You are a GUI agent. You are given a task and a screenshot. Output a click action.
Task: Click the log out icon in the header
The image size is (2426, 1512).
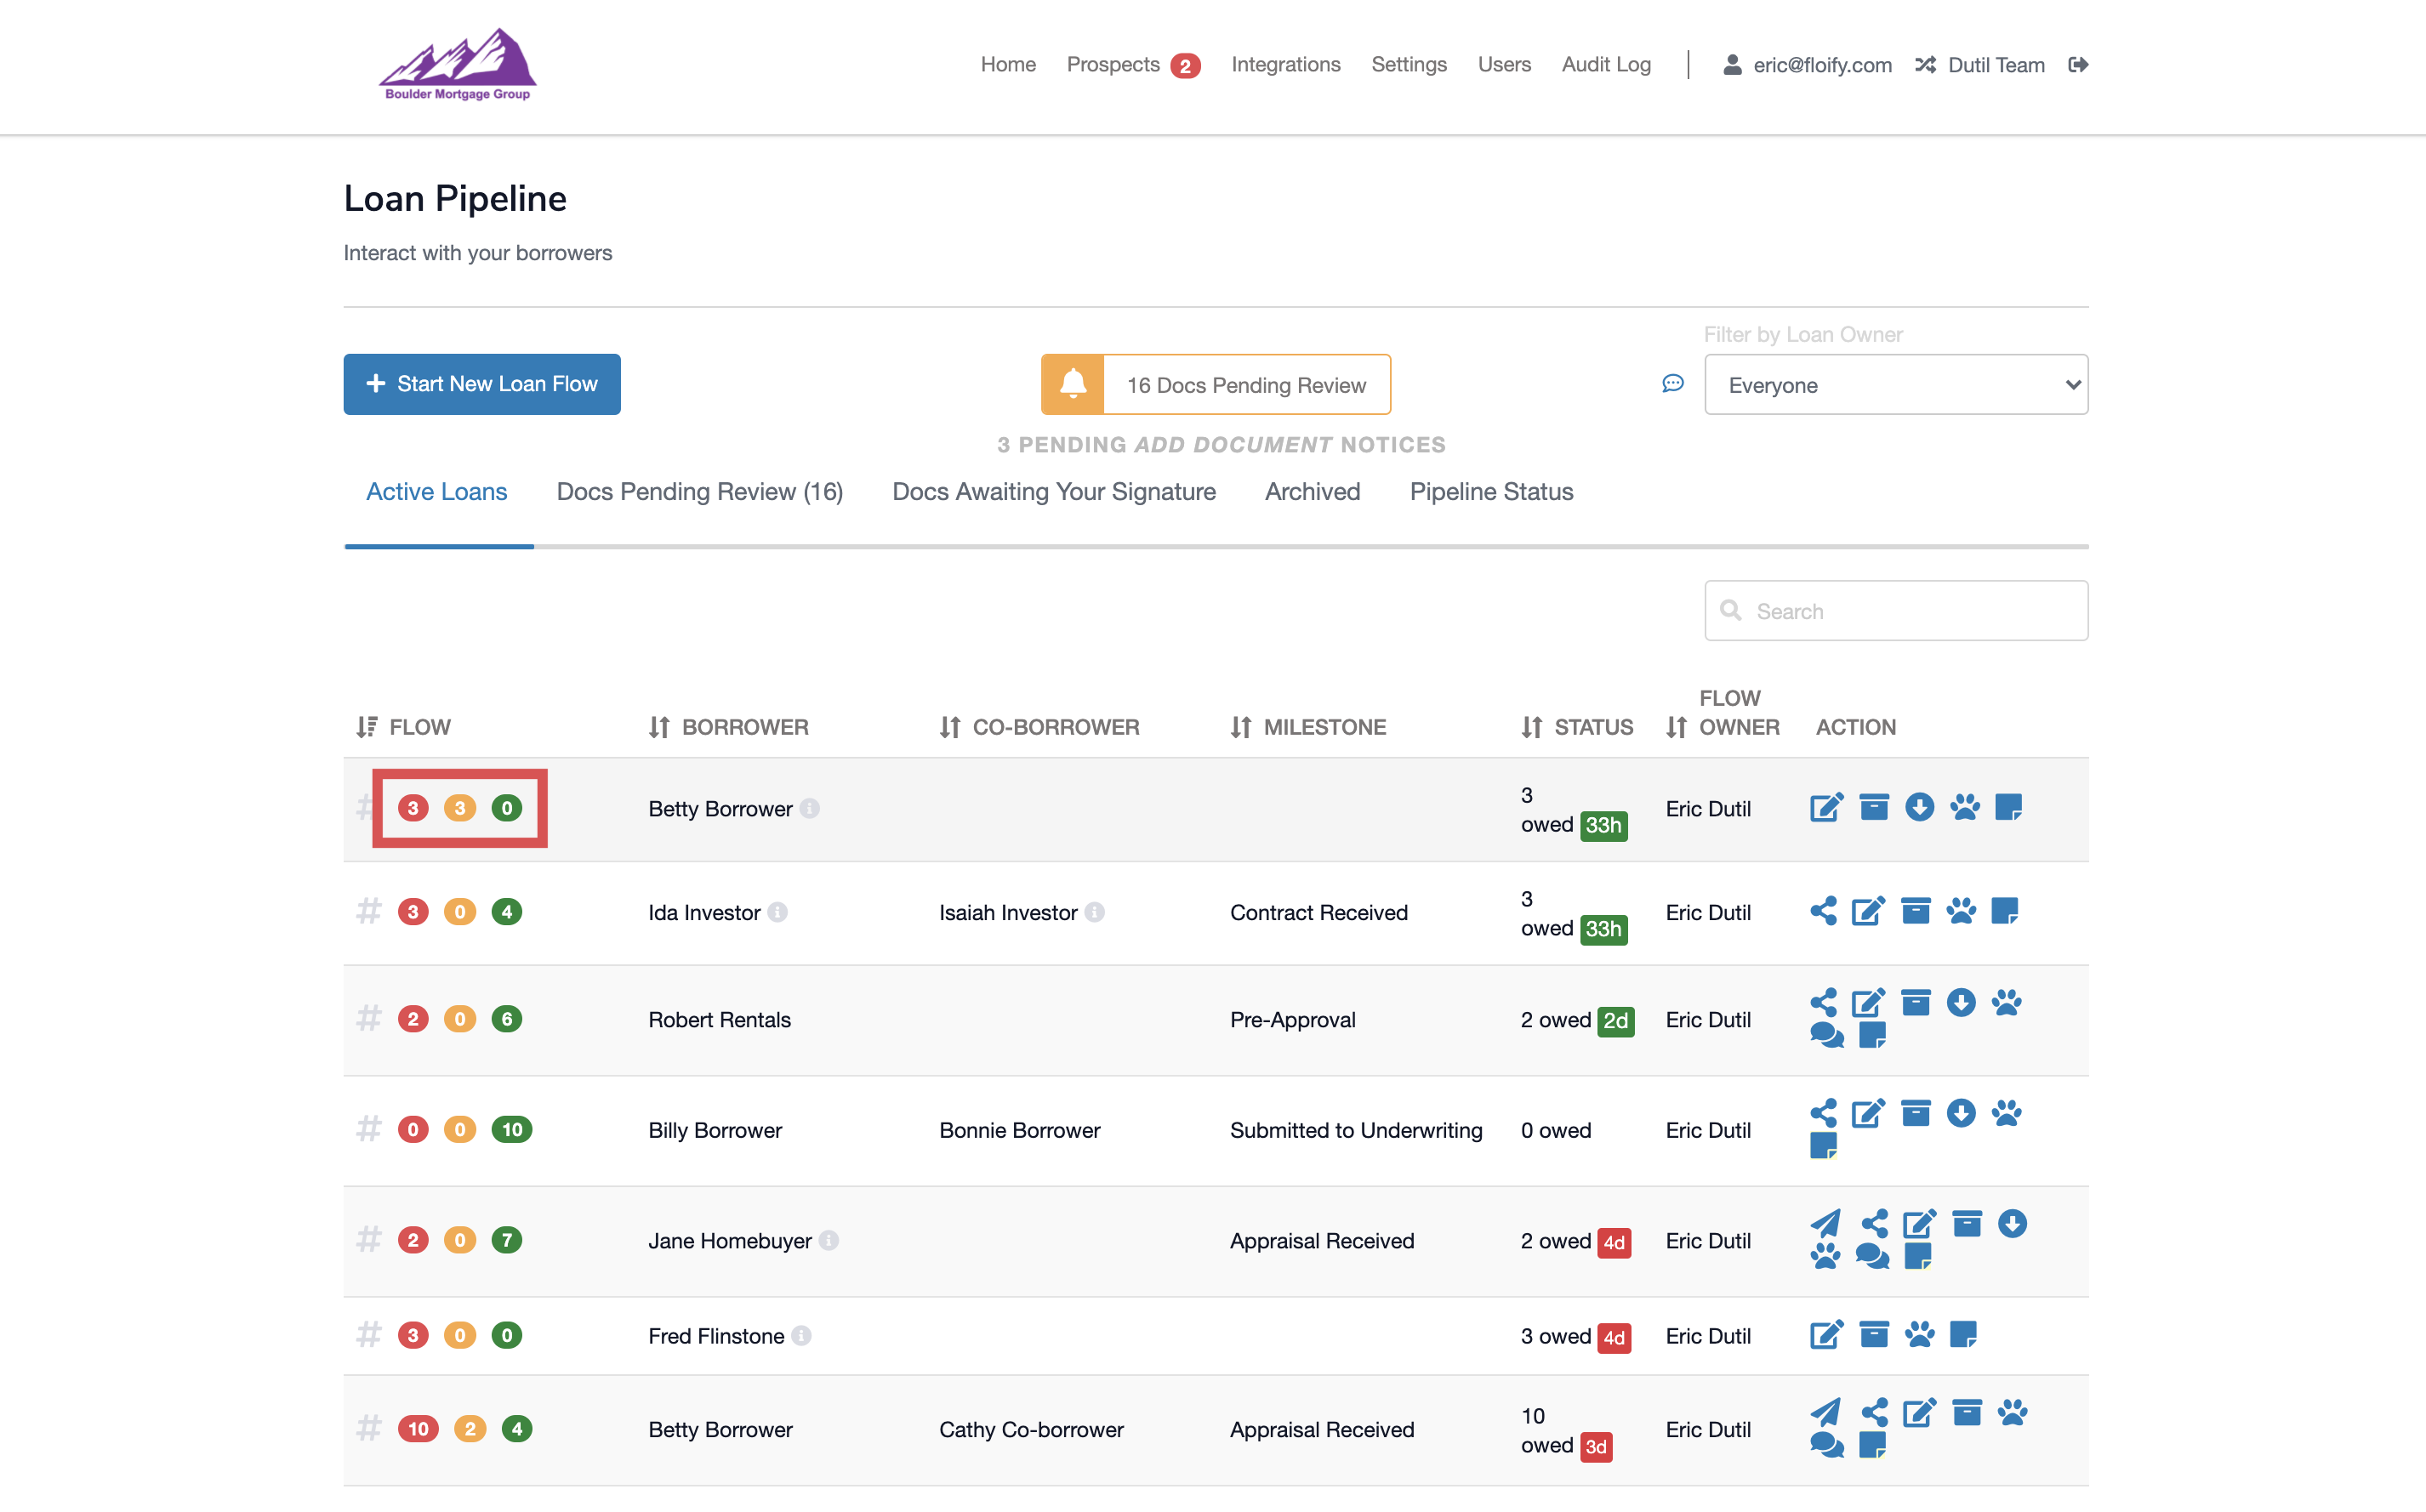pyautogui.click(x=2078, y=65)
